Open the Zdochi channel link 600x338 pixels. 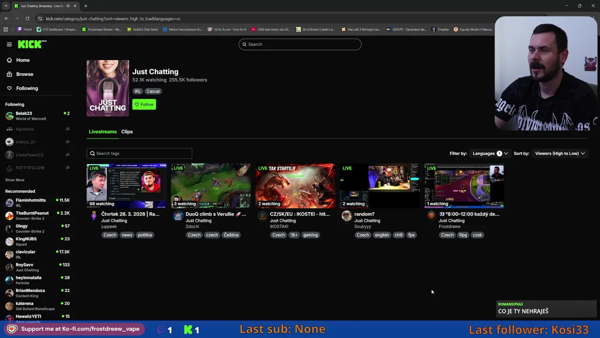coord(192,226)
